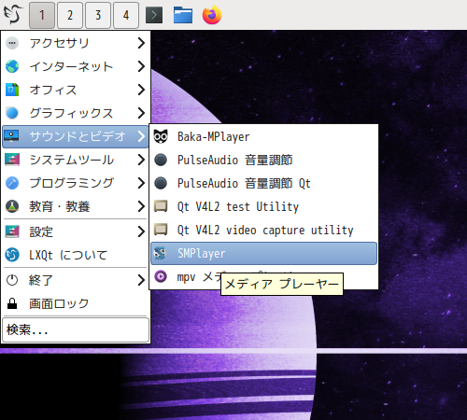Click the LXQt について logo icon
Image resolution: width=467 pixels, height=420 pixels.
[x=12, y=255]
